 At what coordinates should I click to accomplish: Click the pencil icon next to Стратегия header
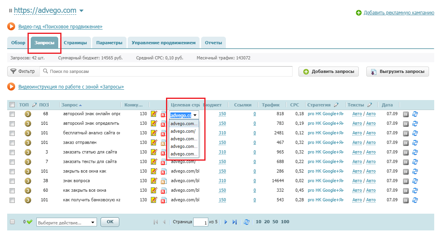(336, 105)
